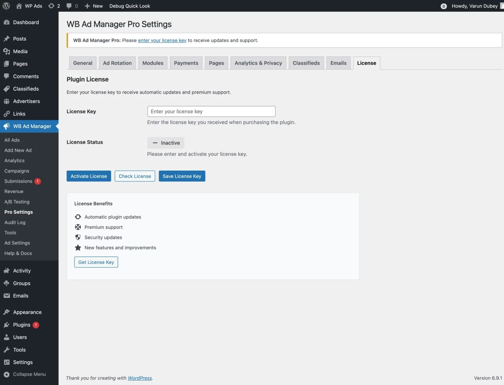Click the Get License Key button
This screenshot has height=385, width=504.
(96, 262)
